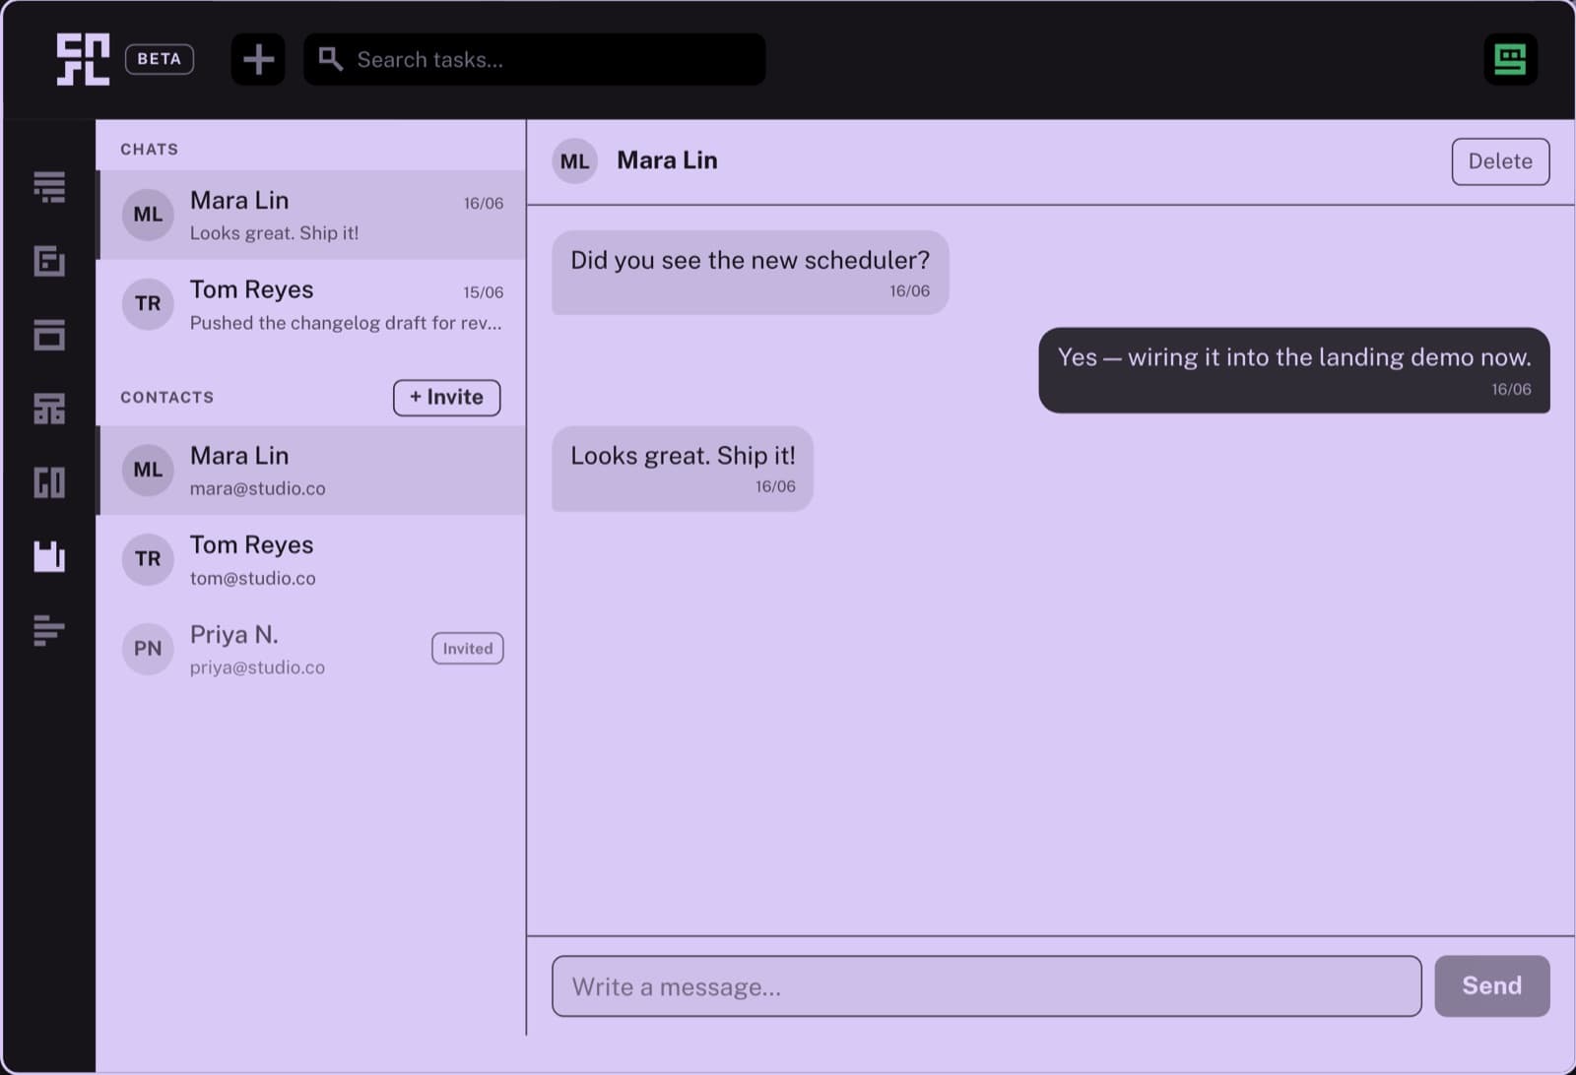Image resolution: width=1576 pixels, height=1075 pixels.
Task: Click Tom Reyes' TR avatar in Contacts
Action: point(148,559)
